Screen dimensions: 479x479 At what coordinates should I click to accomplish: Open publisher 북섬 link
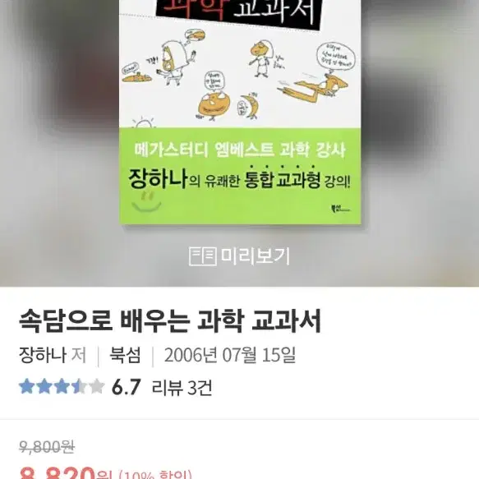125,355
